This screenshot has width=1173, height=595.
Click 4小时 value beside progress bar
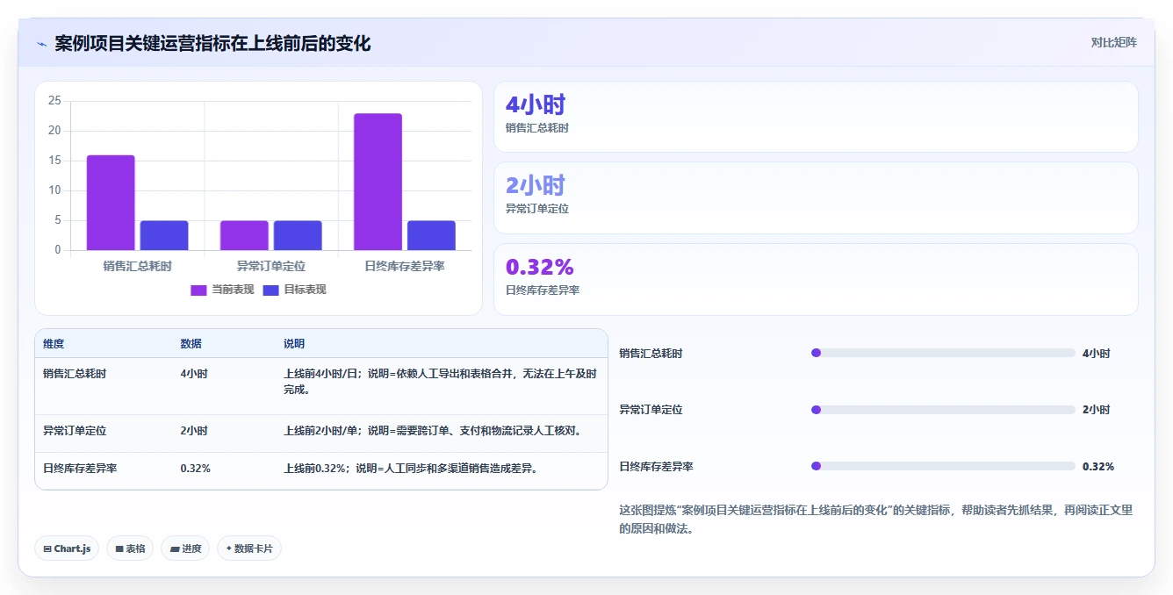1096,354
